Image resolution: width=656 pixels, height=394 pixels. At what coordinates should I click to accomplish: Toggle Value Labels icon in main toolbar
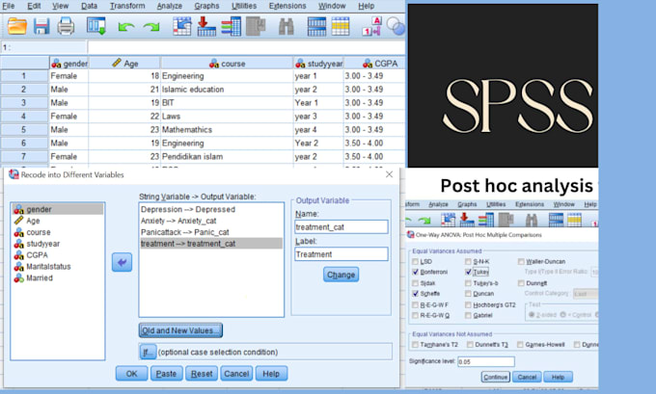(x=372, y=26)
